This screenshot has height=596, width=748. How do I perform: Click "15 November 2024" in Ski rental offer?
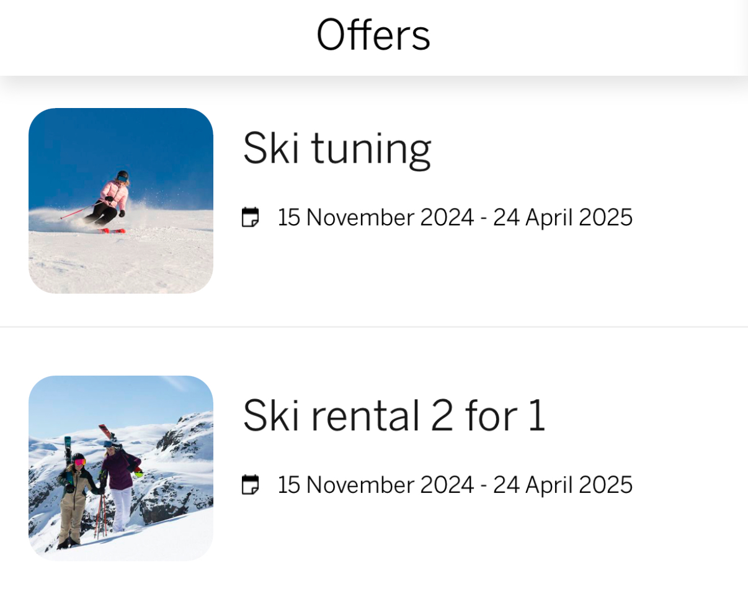coord(376,485)
